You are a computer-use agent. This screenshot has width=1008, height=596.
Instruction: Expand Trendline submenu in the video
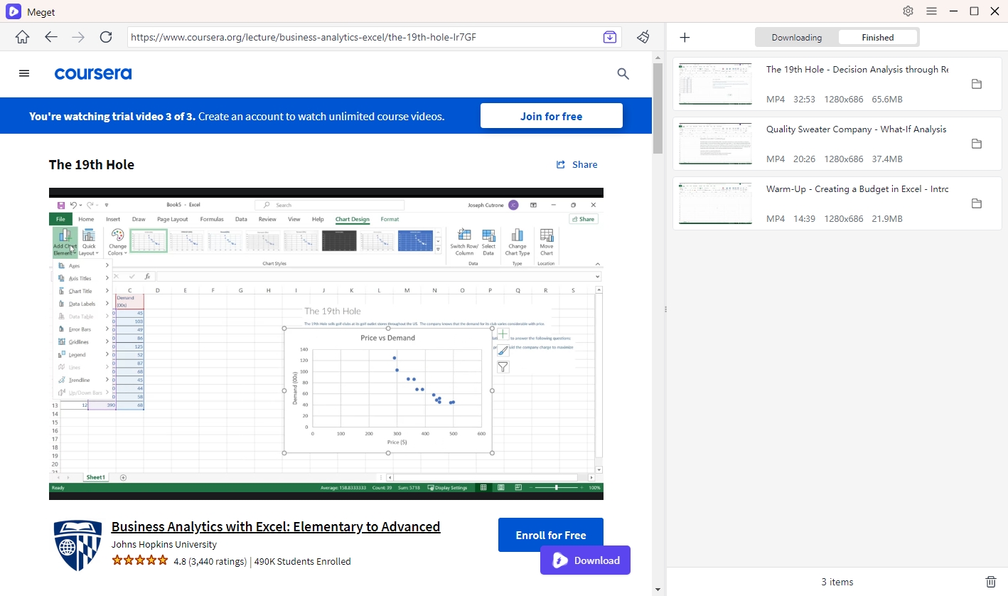click(107, 380)
